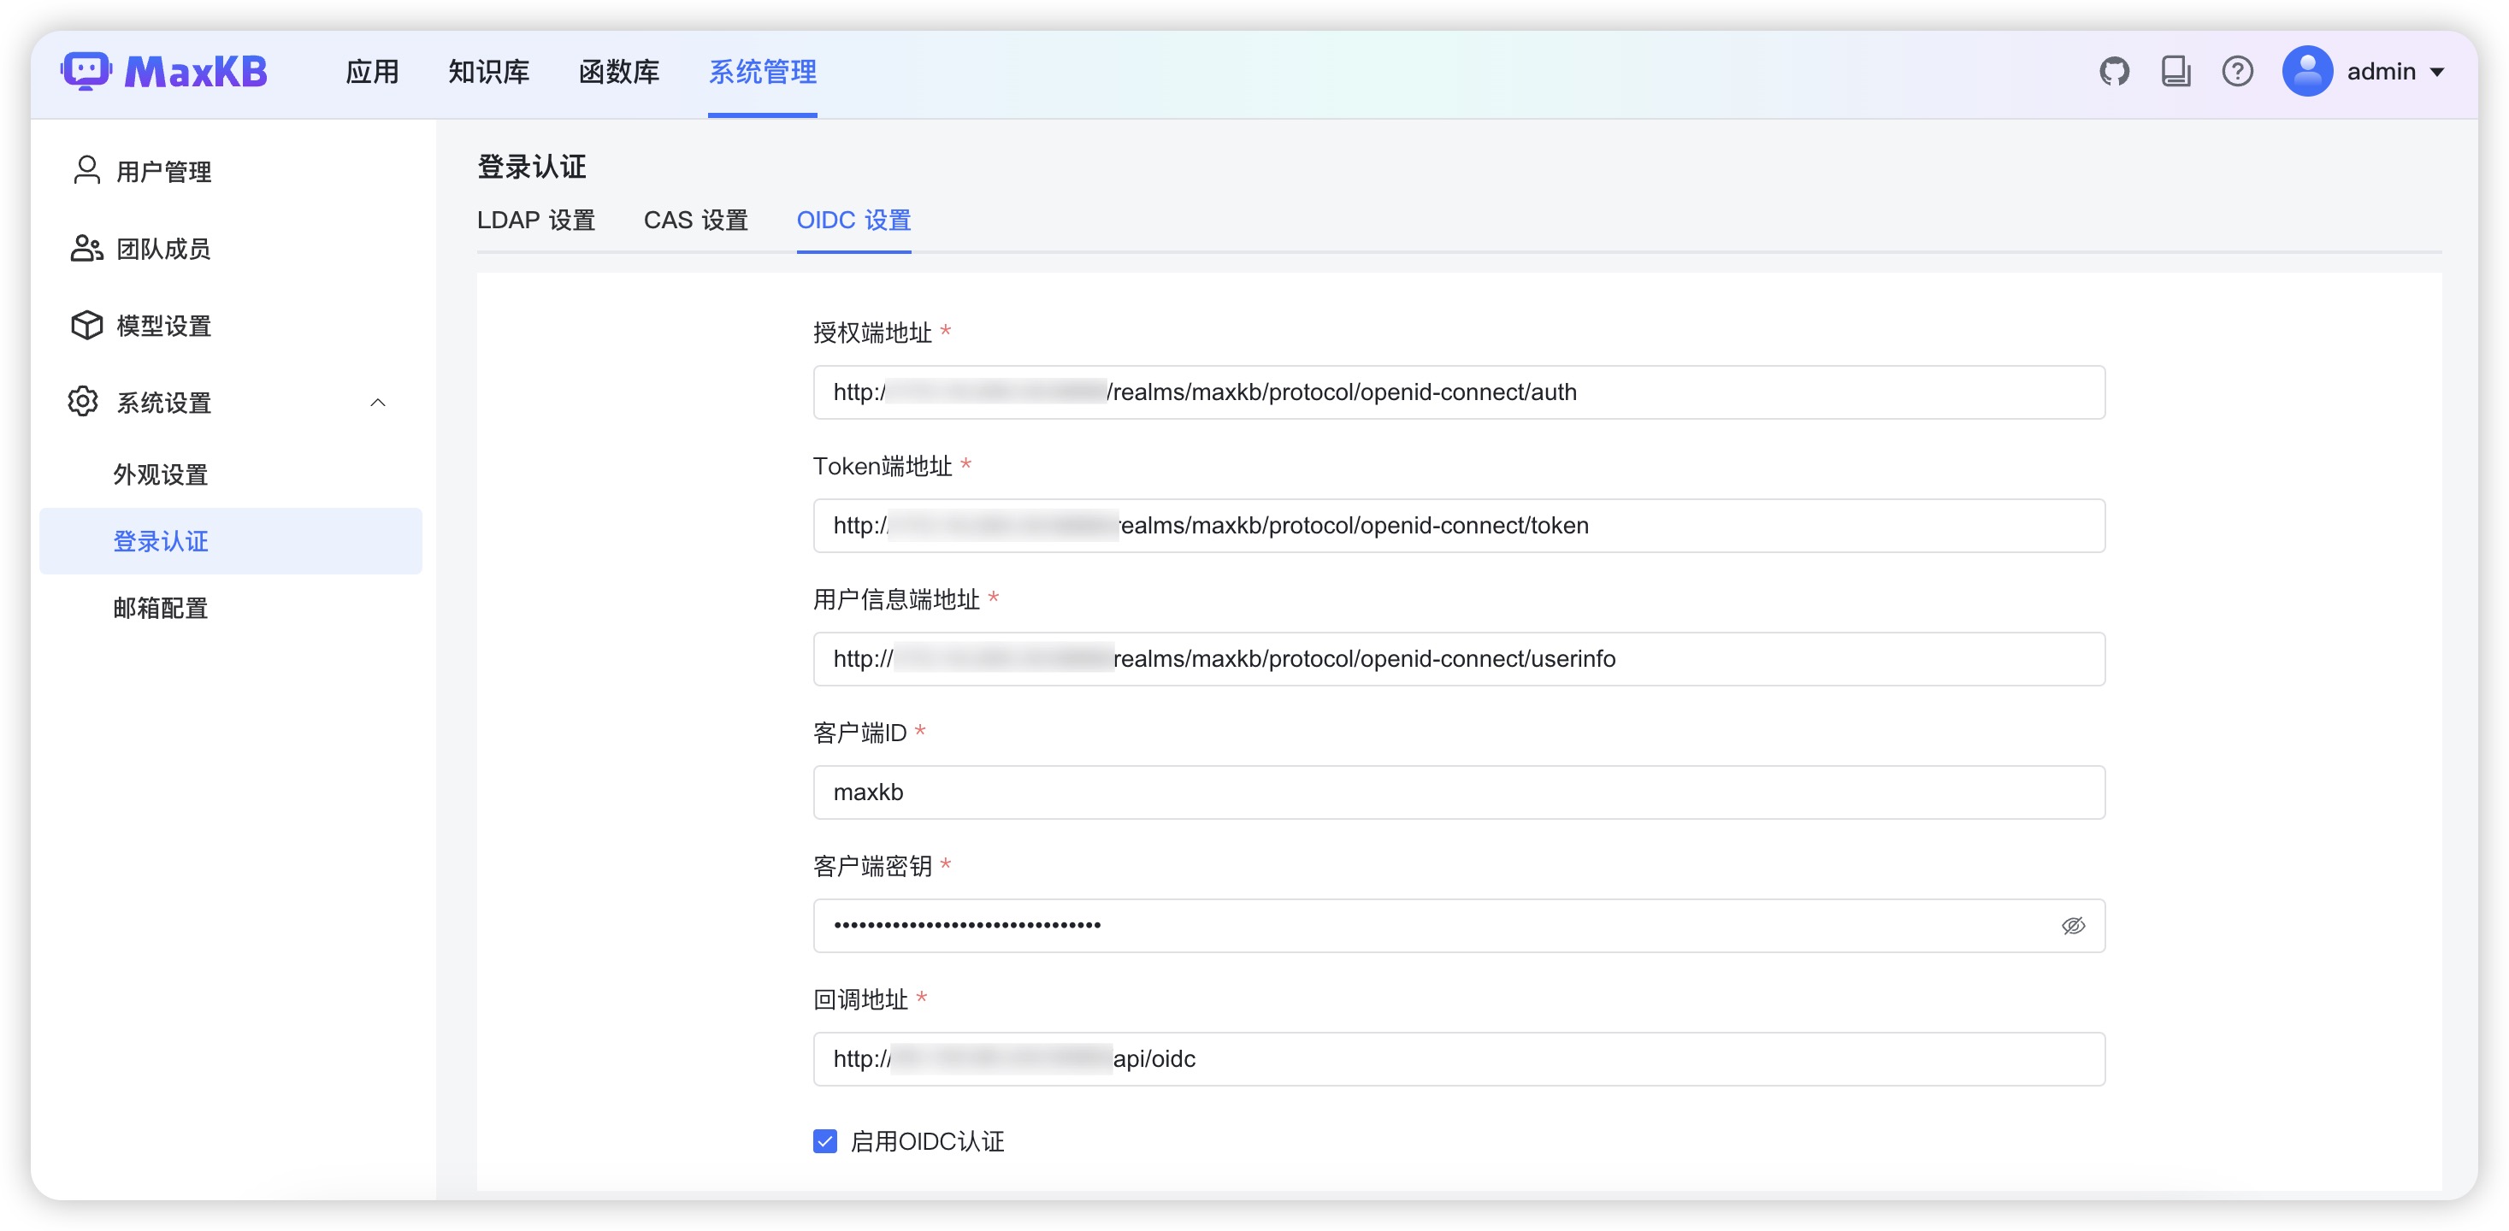Click the help question mark icon
The width and height of the screenshot is (2509, 1231).
[2237, 71]
